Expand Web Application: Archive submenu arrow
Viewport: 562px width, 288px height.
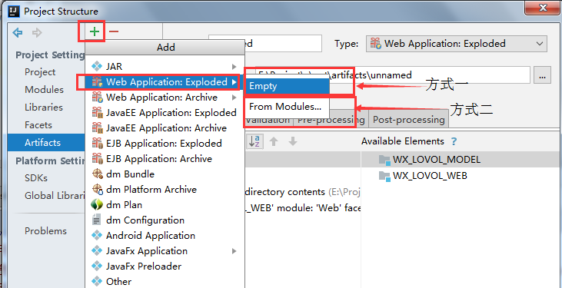pyautogui.click(x=234, y=97)
